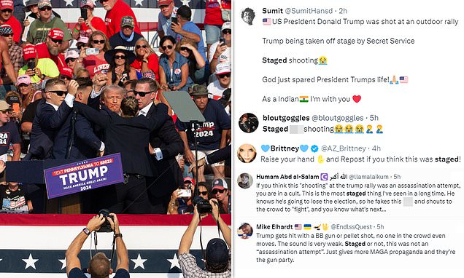Image resolution: width=464 pixels, height=278 pixels.
Task: Open bloutgoggles' profile avatar
Action: [249, 123]
